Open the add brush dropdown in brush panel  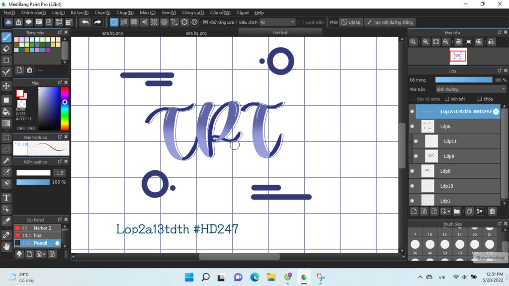pyautogui.click(x=44, y=254)
